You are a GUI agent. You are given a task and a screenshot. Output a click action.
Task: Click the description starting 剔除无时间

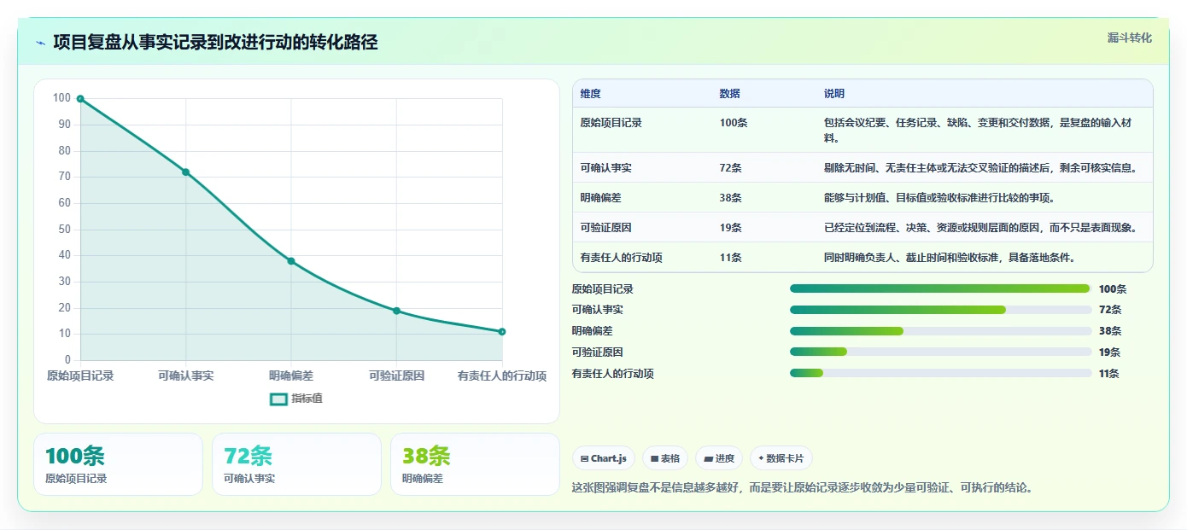(980, 168)
